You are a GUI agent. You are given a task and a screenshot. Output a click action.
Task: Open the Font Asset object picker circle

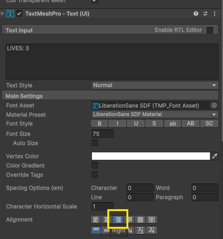214,106
